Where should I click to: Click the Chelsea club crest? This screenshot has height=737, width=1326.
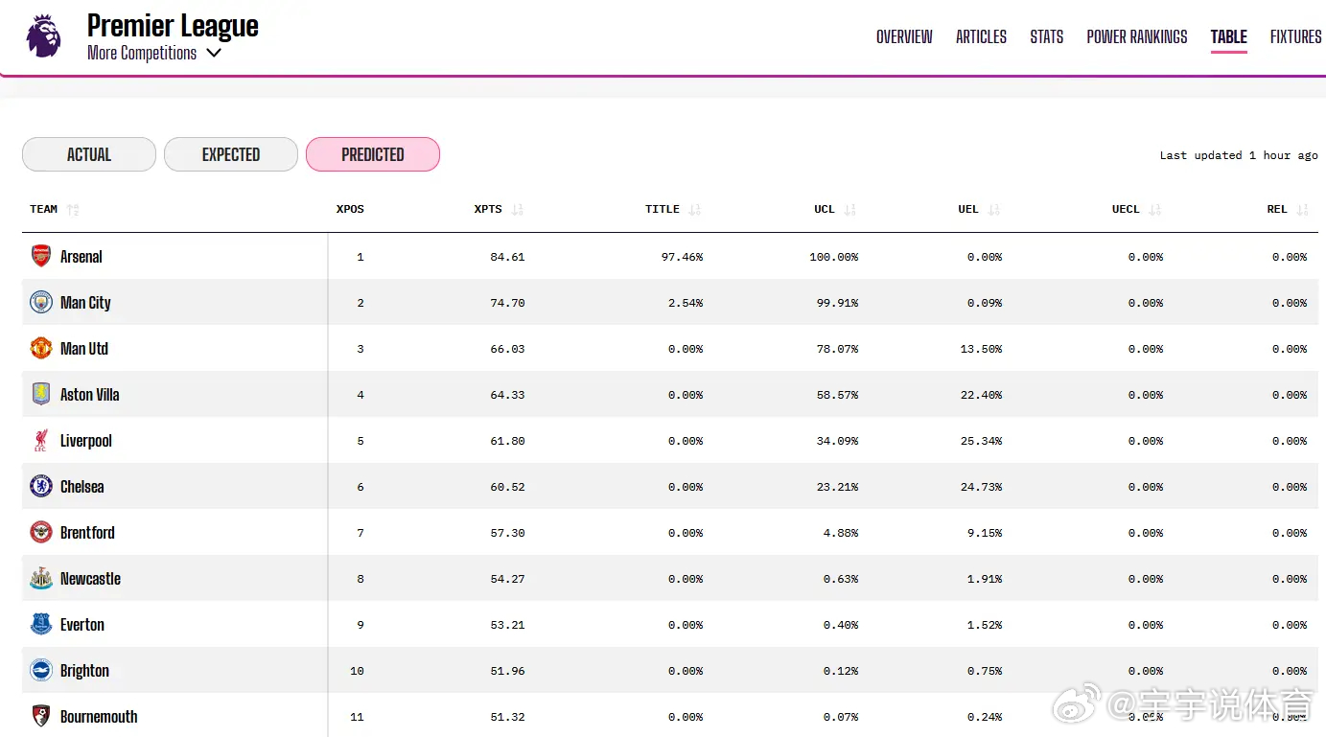[x=40, y=486]
